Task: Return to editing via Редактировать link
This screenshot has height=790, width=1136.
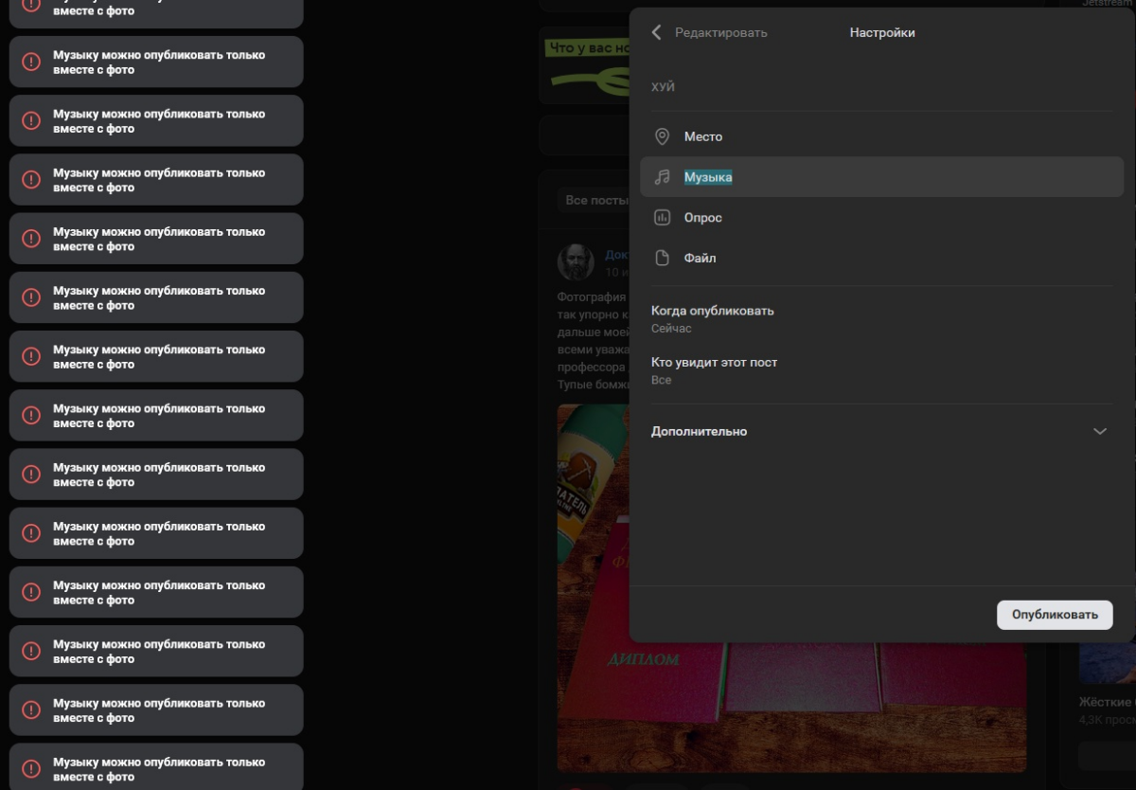Action: point(721,32)
